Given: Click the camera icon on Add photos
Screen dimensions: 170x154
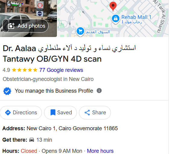Looking at the screenshot, I should (11, 26).
